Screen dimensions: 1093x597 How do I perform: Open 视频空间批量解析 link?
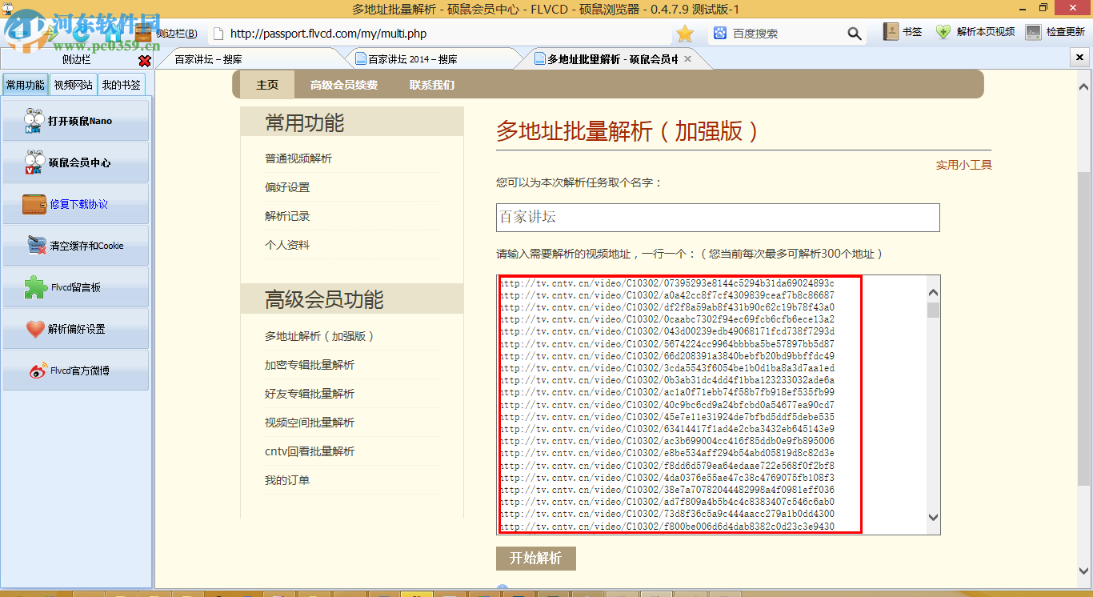pyautogui.click(x=310, y=423)
